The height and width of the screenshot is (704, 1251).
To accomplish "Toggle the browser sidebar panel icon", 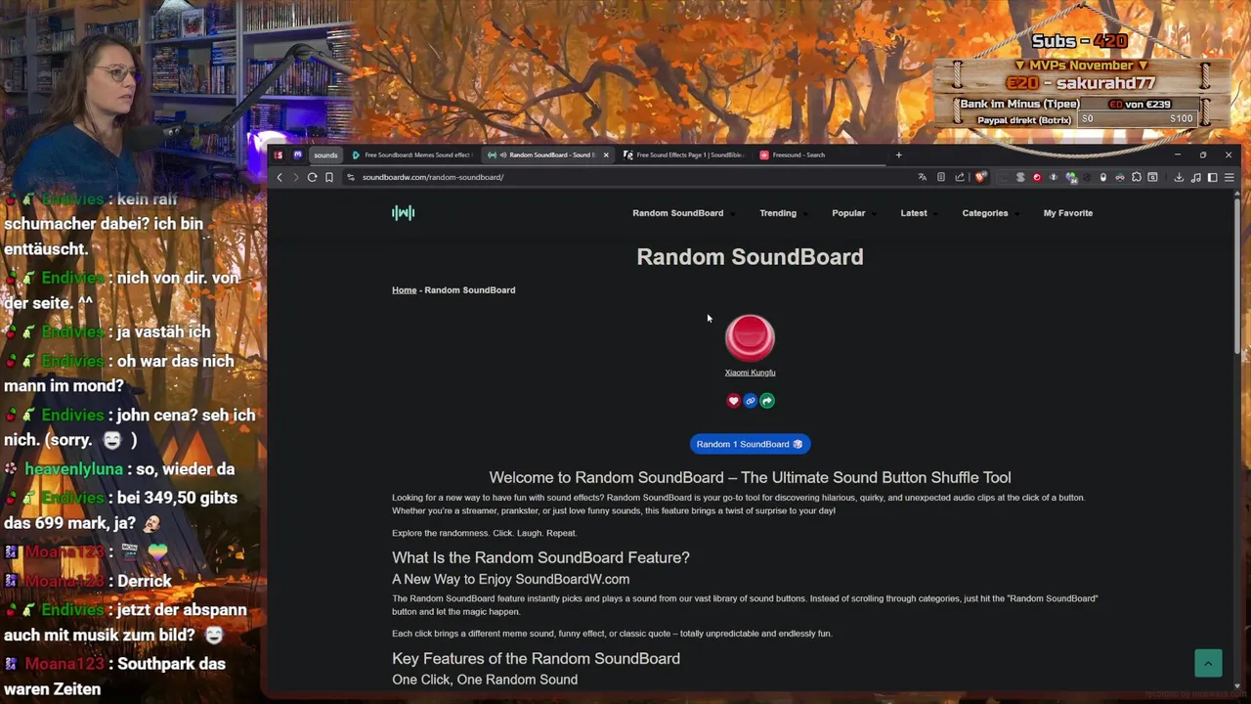I will tap(1213, 177).
